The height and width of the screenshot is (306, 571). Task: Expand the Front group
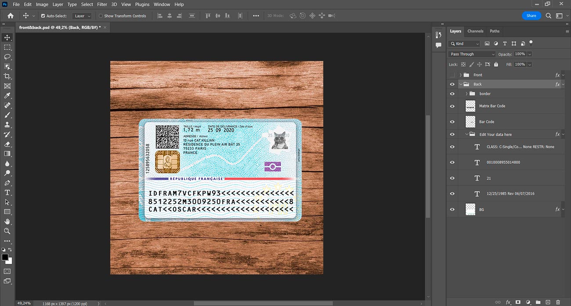460,75
